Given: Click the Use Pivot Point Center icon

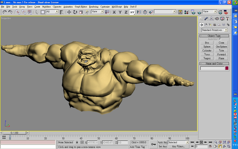Looking at the screenshot, I should click(107, 12).
